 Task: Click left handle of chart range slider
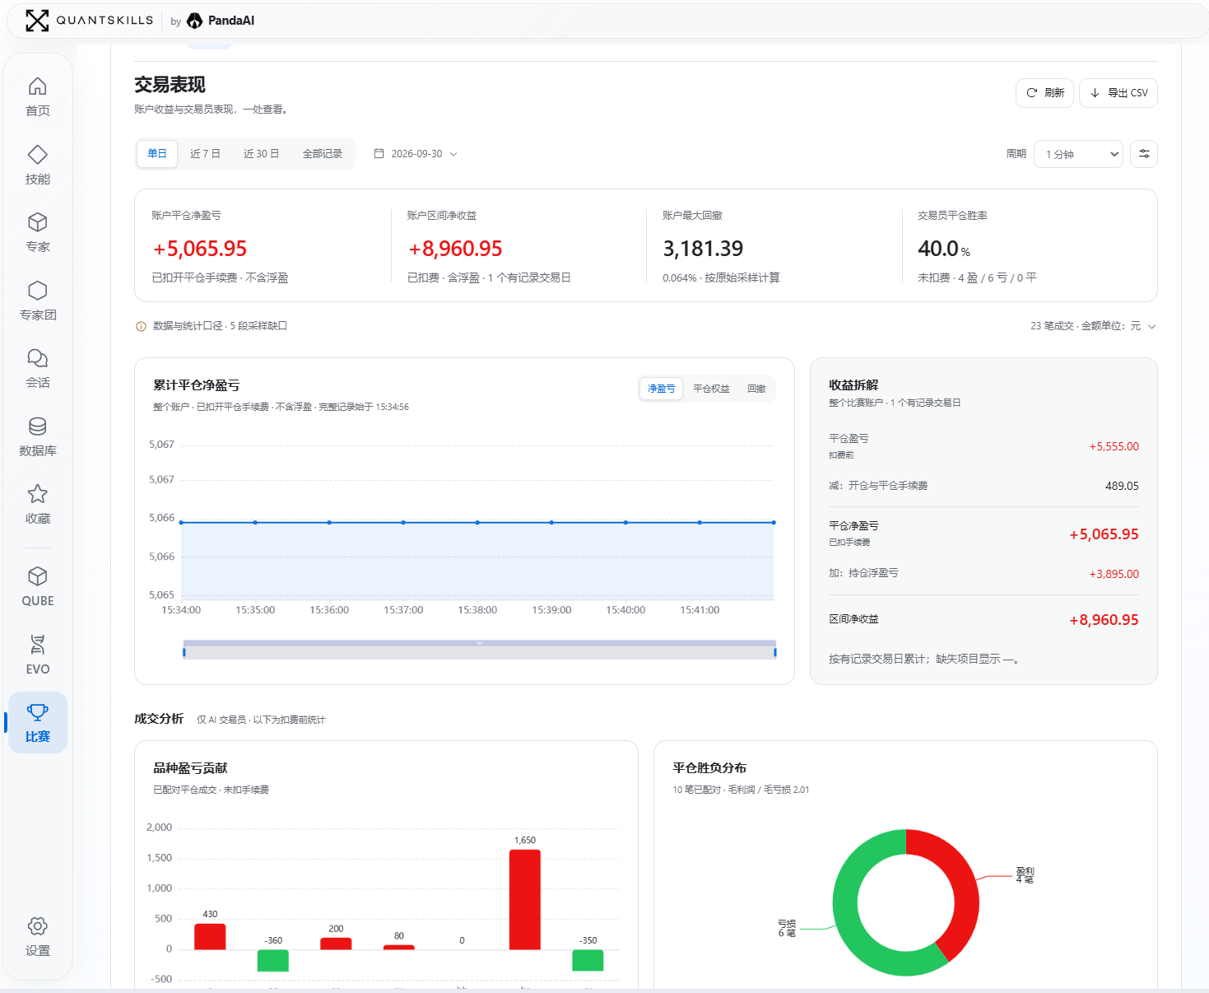click(184, 652)
